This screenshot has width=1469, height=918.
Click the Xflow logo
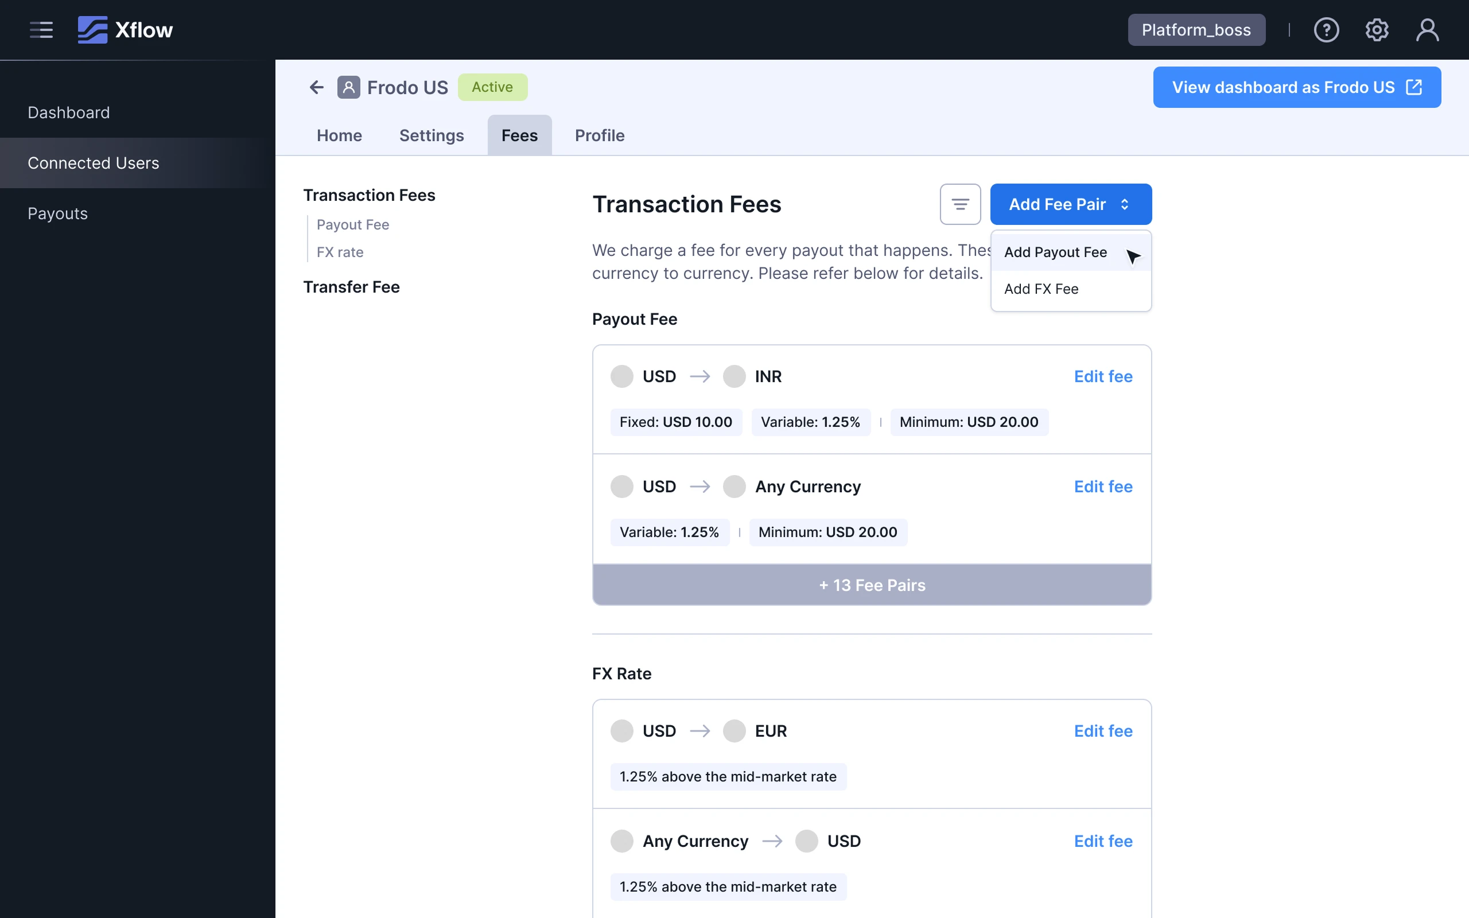(125, 29)
